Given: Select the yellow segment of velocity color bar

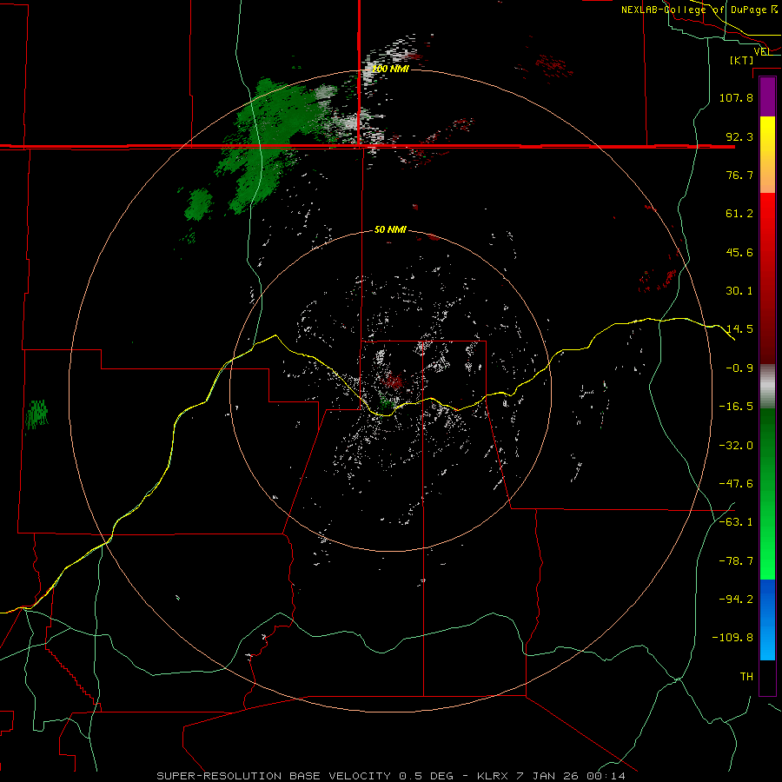Looking at the screenshot, I should pyautogui.click(x=767, y=155).
